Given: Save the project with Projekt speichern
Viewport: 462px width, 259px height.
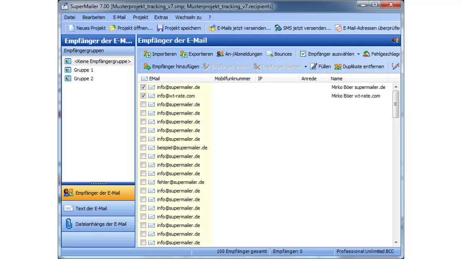Looking at the screenshot, I should [x=160, y=28].
